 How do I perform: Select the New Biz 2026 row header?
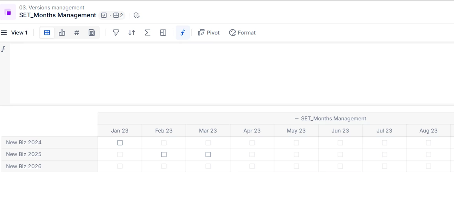coord(24,166)
